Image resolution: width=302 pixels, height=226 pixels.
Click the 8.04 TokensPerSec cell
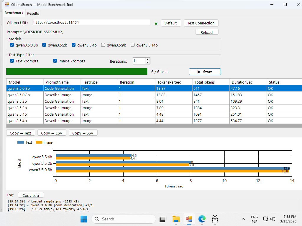click(x=173, y=101)
